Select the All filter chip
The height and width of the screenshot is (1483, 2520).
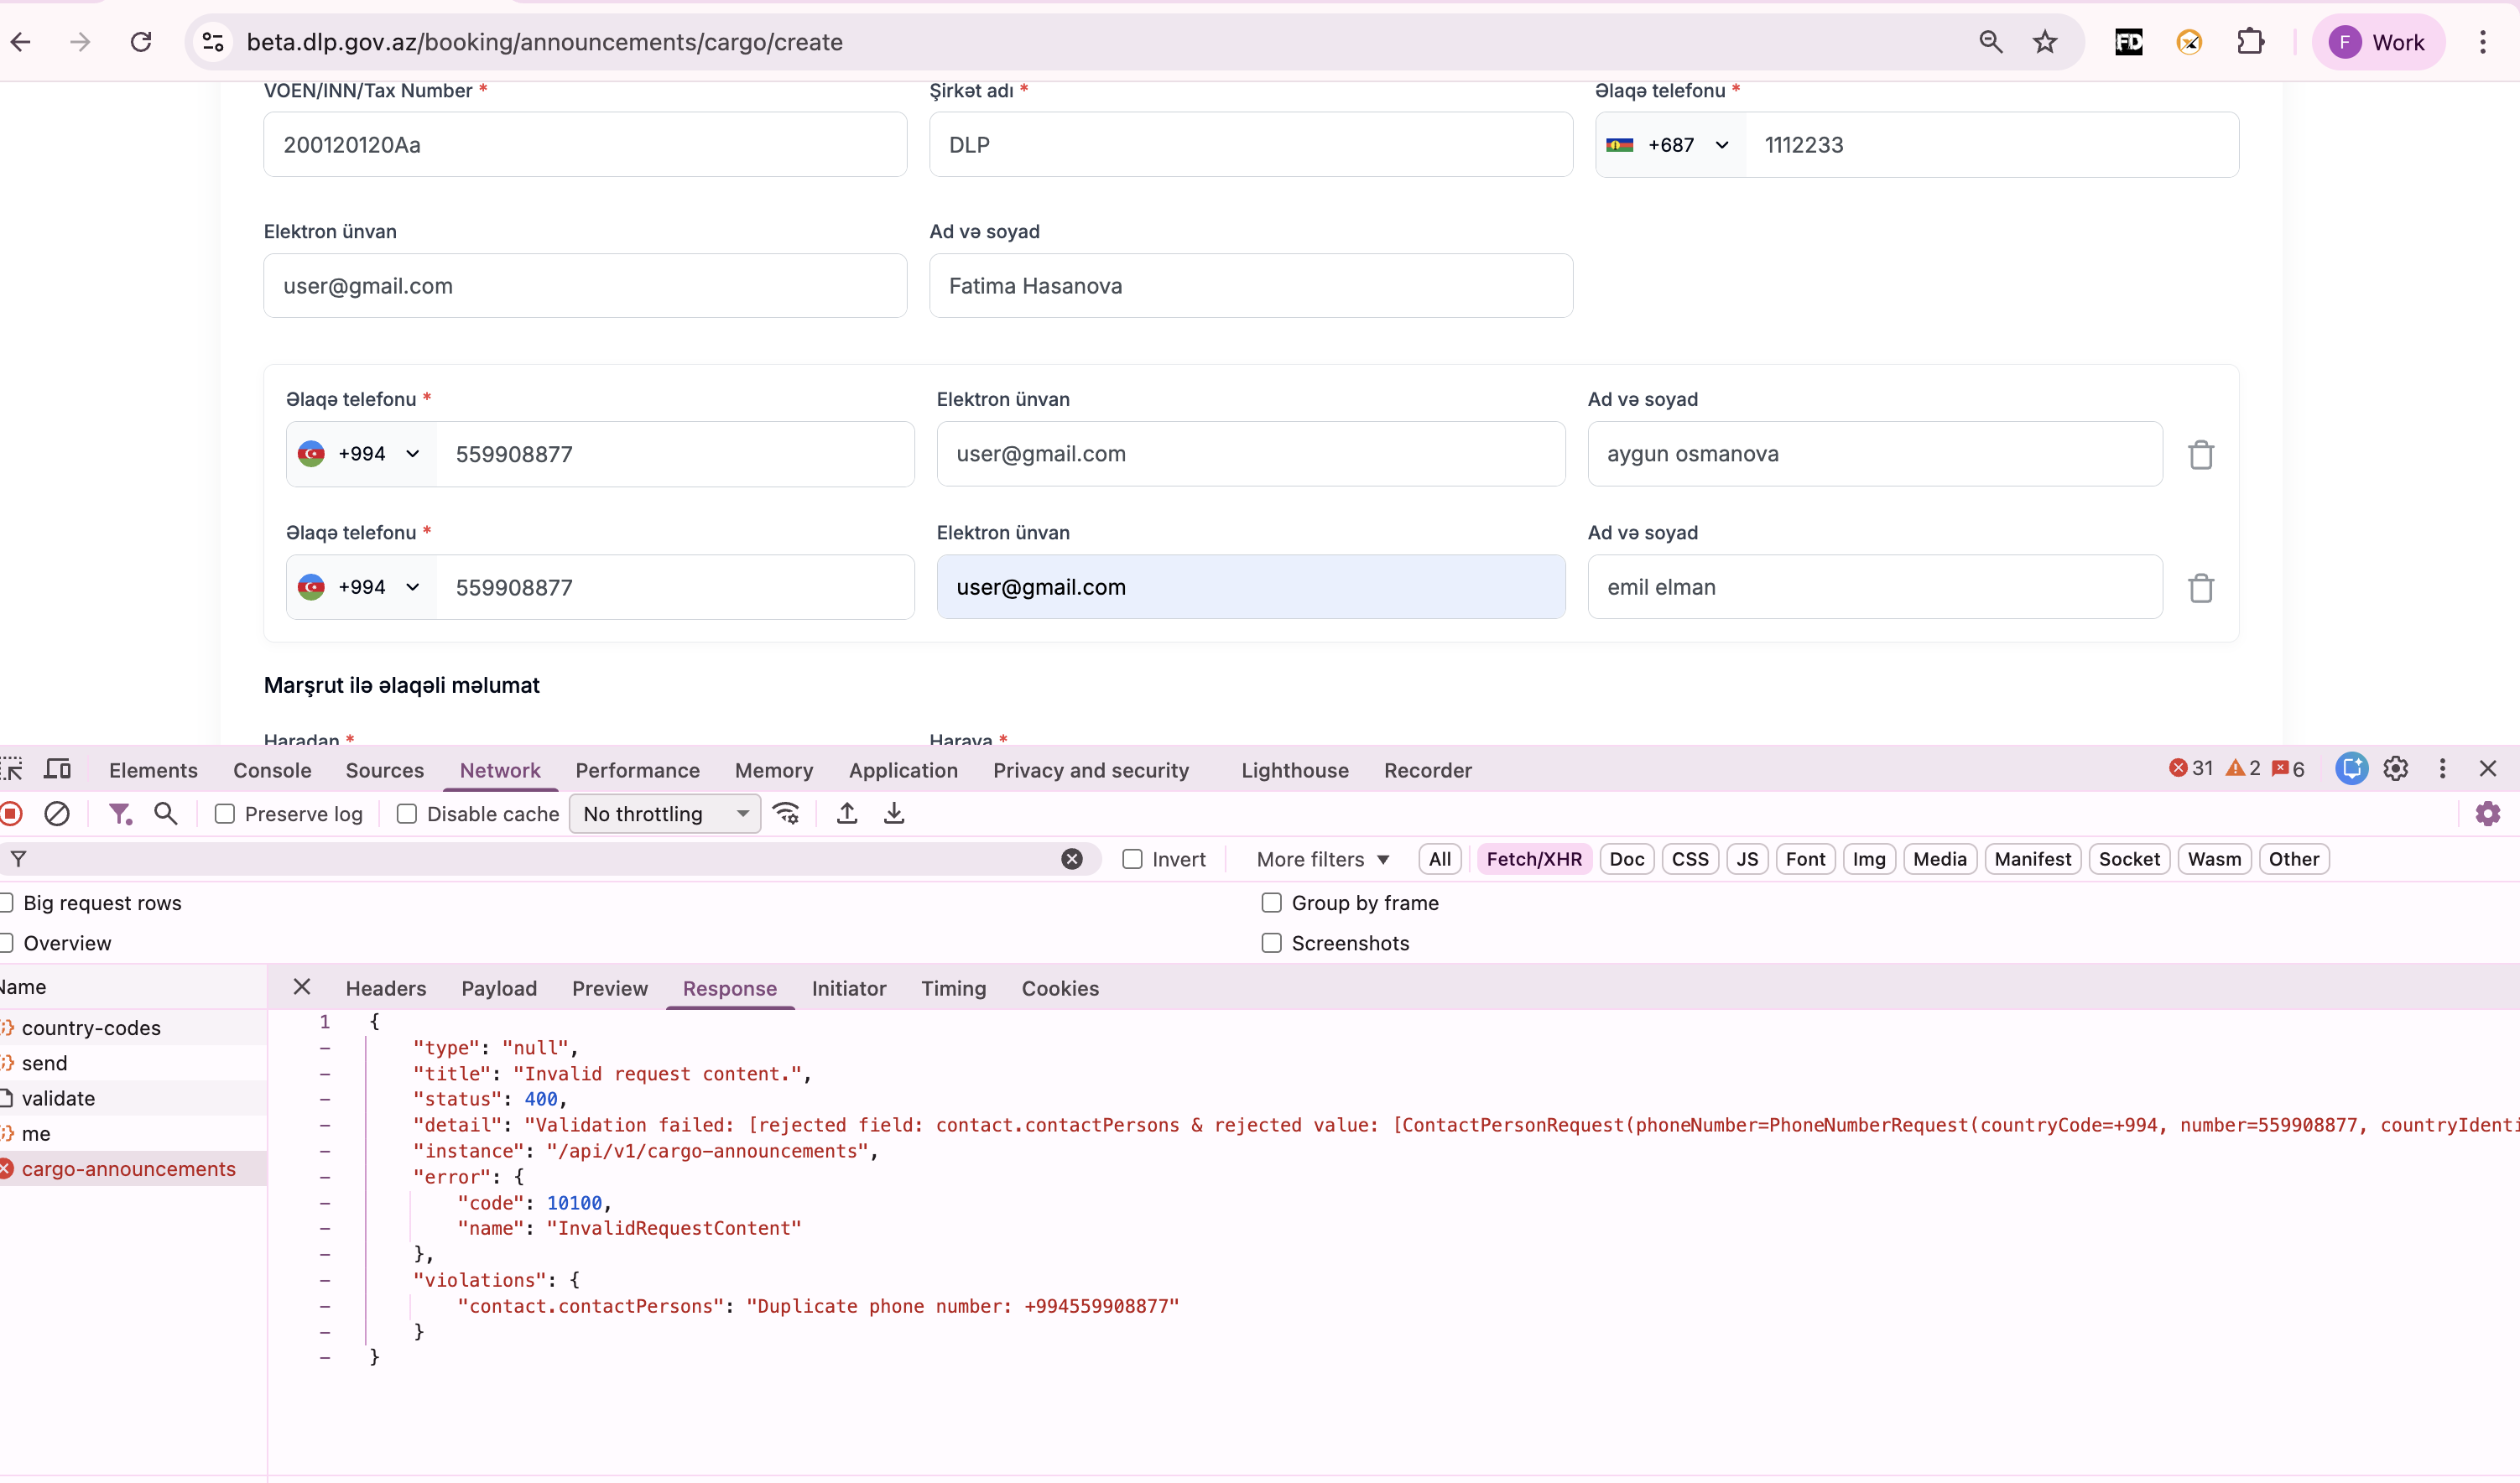coord(1439,859)
